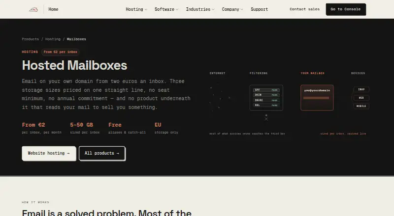Click the YOUR MAILBOX diagram label
394x216 pixels.
[x=312, y=73]
